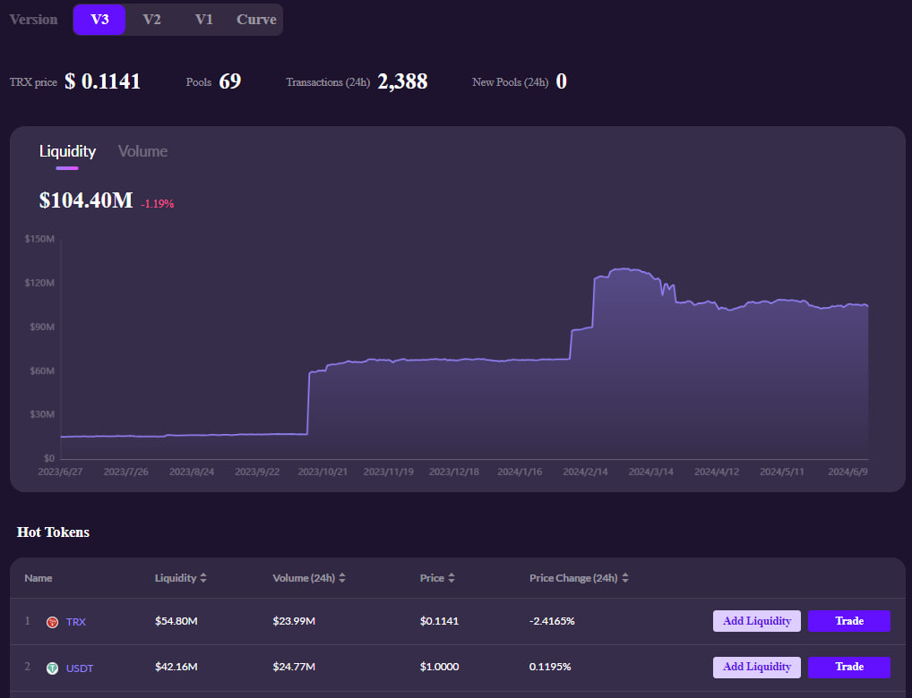
Task: Sort tokens by Price Change (24h) arrows
Action: point(624,578)
